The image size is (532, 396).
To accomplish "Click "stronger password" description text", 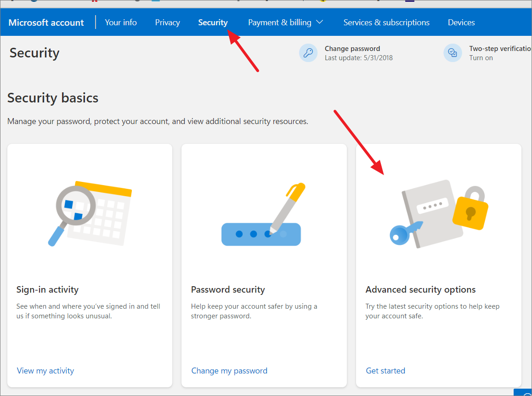I will (221, 316).
